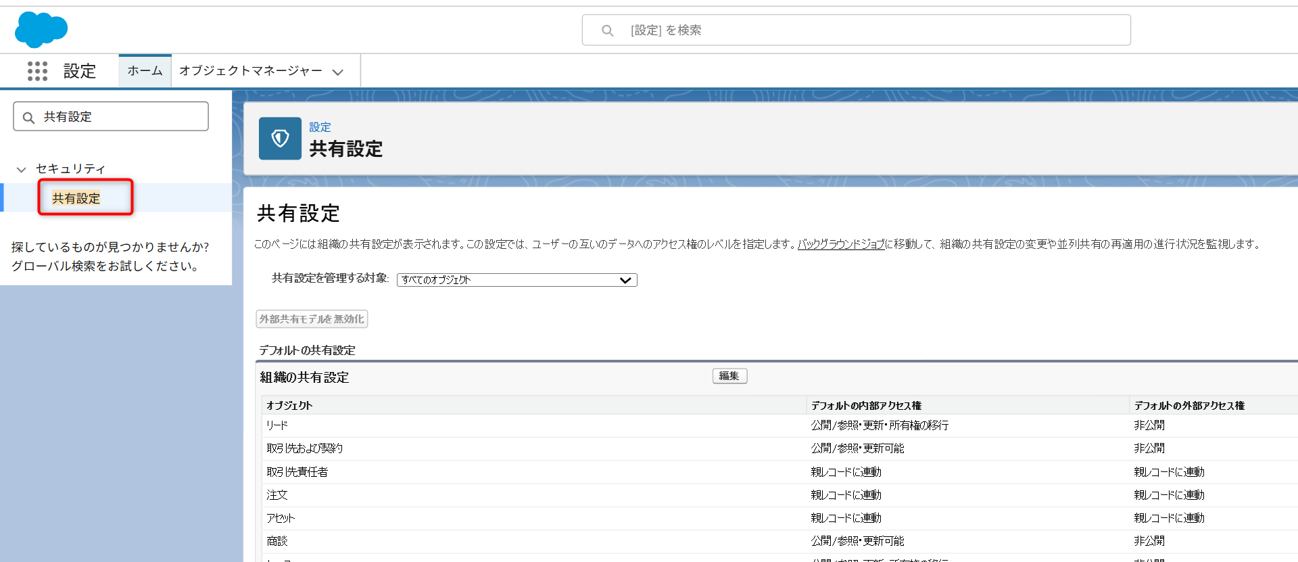The height and width of the screenshot is (562, 1298).
Task: Click the quick find box containing 共有設定
Action: (111, 116)
